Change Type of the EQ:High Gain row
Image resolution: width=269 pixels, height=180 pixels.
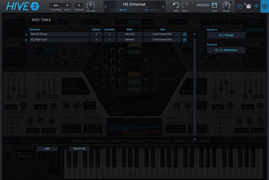tap(162, 40)
